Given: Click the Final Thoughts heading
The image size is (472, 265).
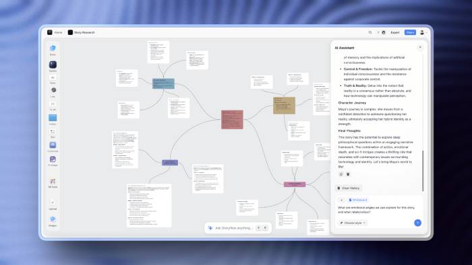Looking at the screenshot, I should [349, 131].
